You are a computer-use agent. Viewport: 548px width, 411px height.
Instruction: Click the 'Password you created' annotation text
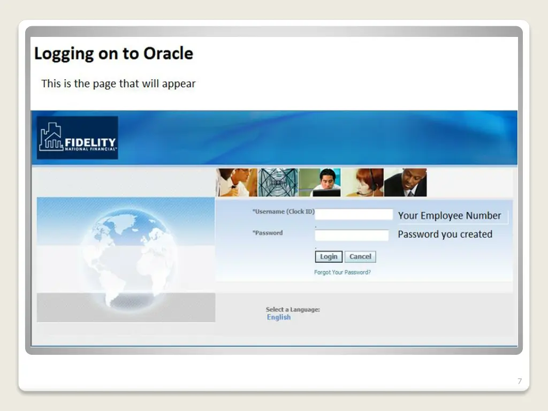445,234
